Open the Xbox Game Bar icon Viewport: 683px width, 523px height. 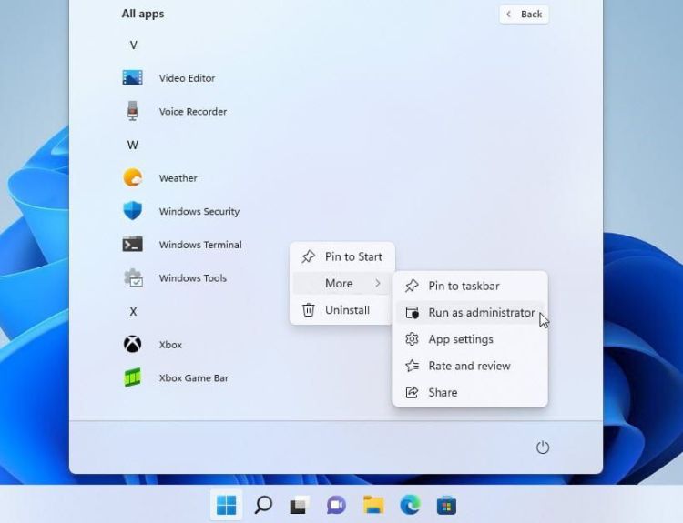tap(133, 377)
